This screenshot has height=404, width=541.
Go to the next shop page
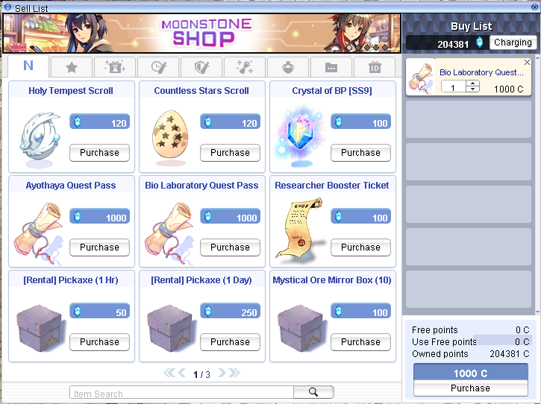[x=222, y=373]
